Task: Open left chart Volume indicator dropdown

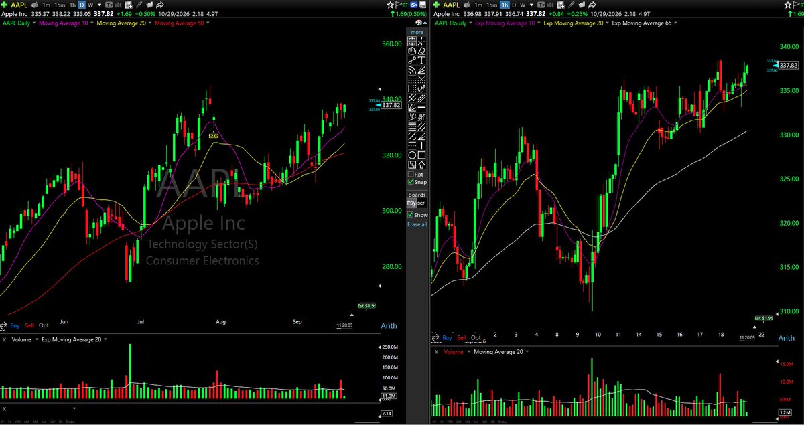Action: tap(37, 339)
